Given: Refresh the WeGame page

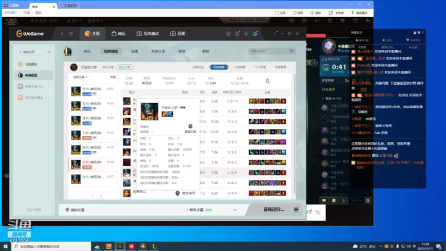Looking at the screenshot, I should click(71, 33).
